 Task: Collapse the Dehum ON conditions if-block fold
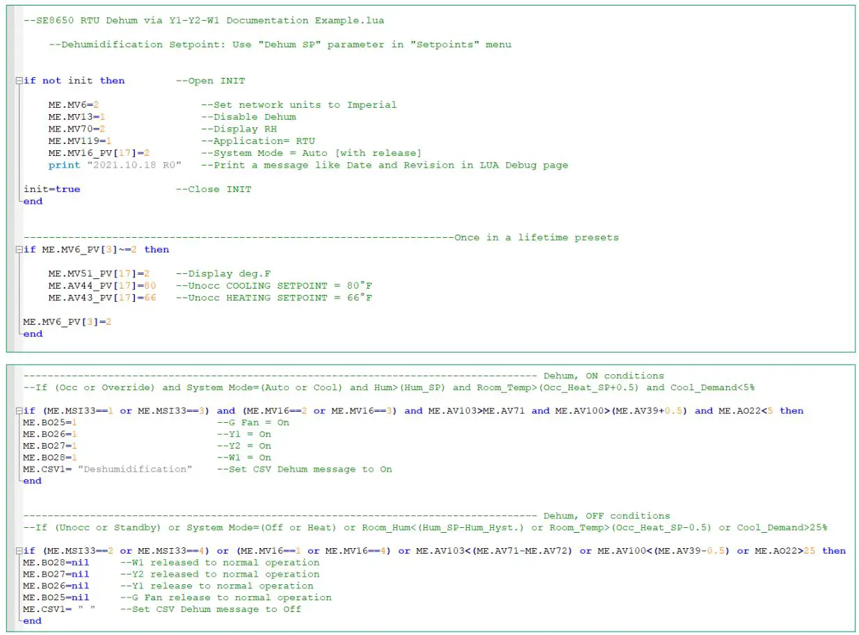point(18,411)
